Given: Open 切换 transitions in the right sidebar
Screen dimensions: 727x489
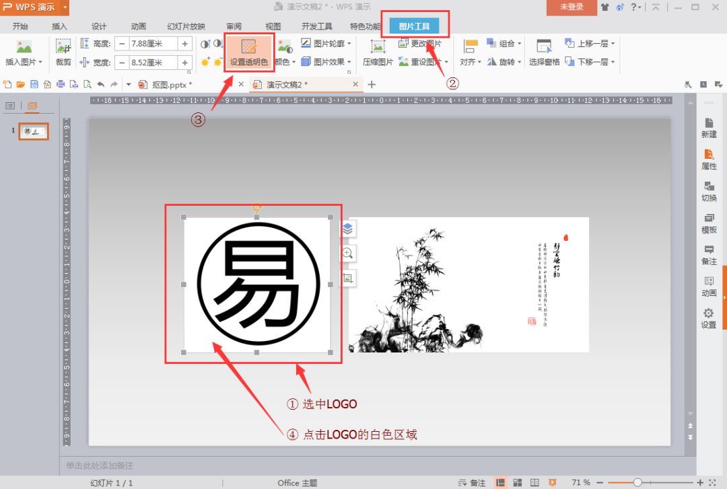Looking at the screenshot, I should pos(709,192).
